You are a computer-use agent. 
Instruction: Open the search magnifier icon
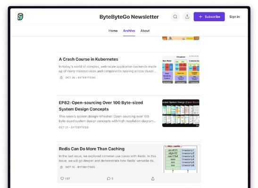[x=175, y=17]
